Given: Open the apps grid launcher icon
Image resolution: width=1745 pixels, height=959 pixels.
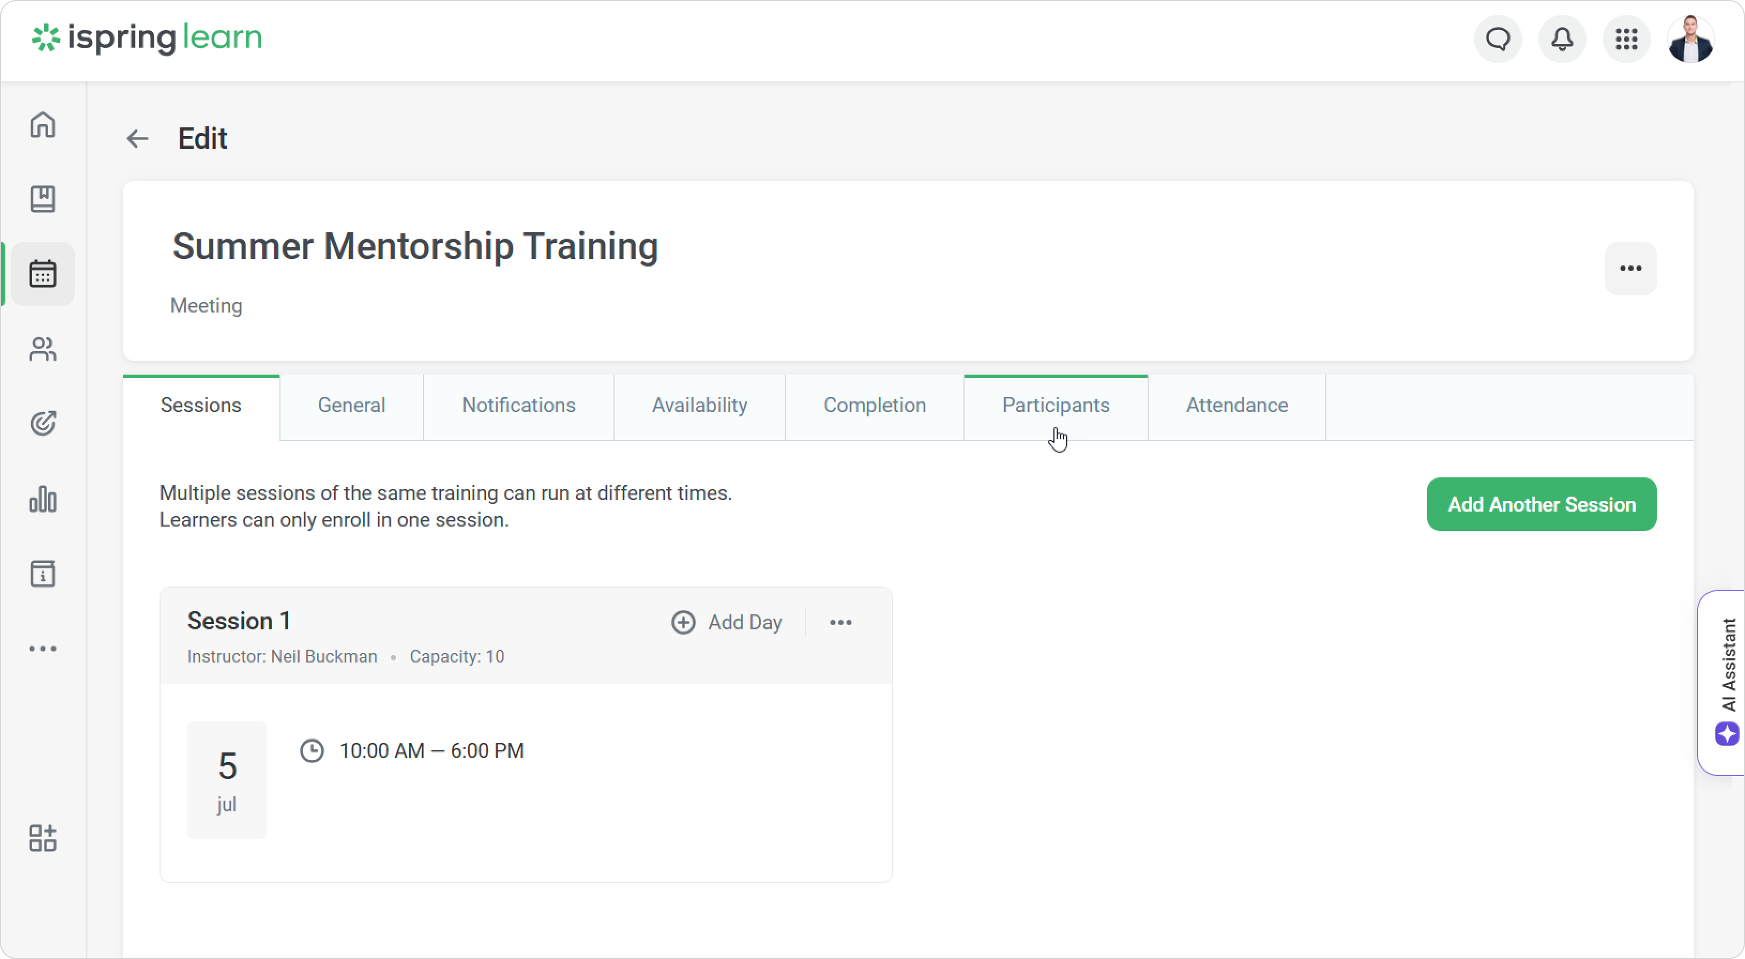Looking at the screenshot, I should [x=1627, y=39].
